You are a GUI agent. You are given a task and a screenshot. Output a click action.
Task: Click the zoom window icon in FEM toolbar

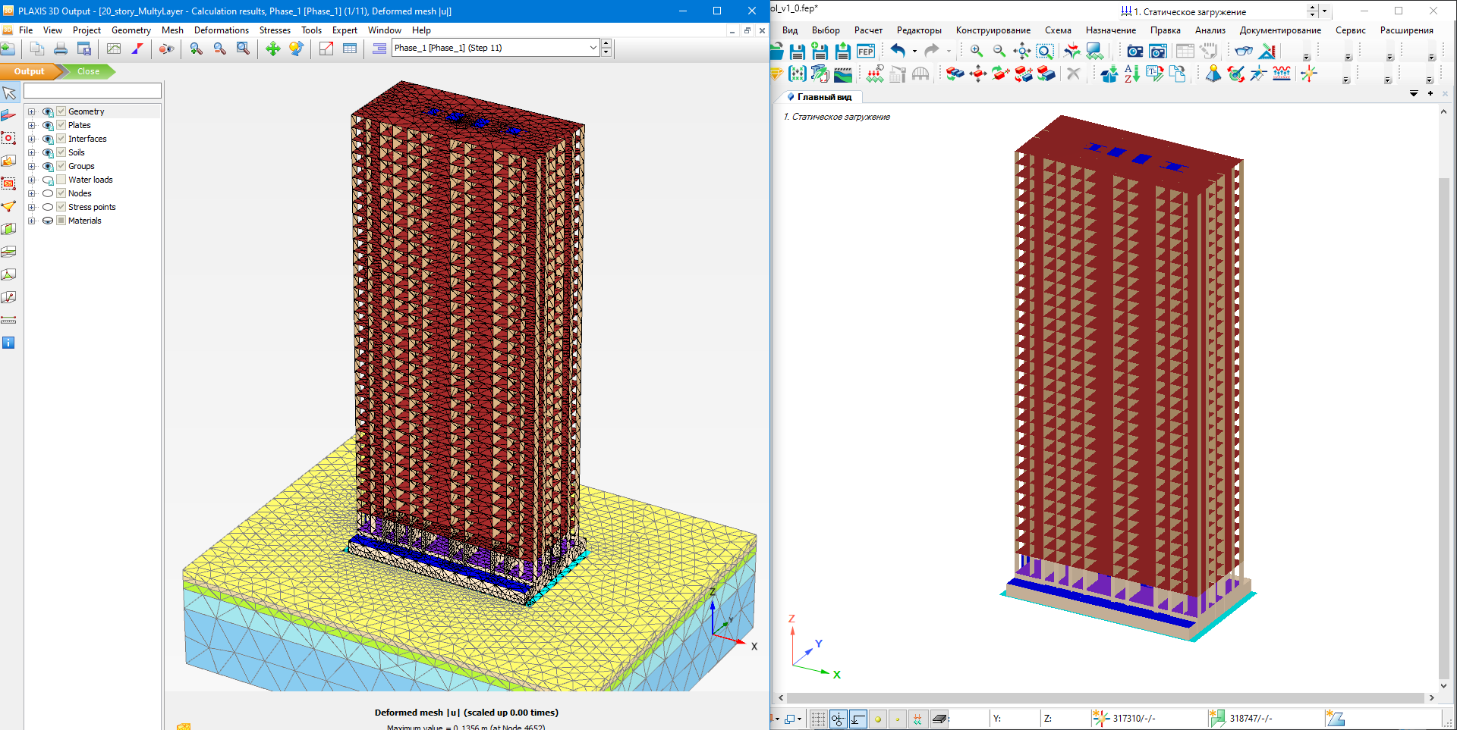(x=1045, y=51)
